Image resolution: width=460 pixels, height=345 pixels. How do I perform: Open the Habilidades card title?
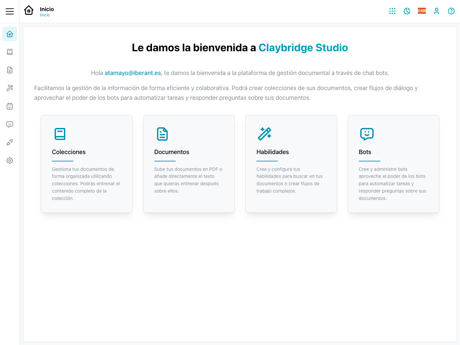pyautogui.click(x=273, y=152)
